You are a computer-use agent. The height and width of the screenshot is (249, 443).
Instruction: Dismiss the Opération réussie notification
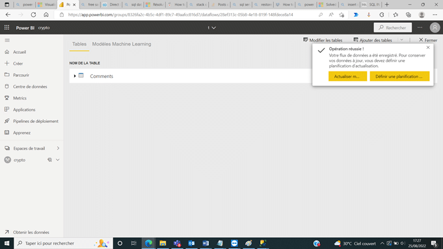tap(428, 47)
